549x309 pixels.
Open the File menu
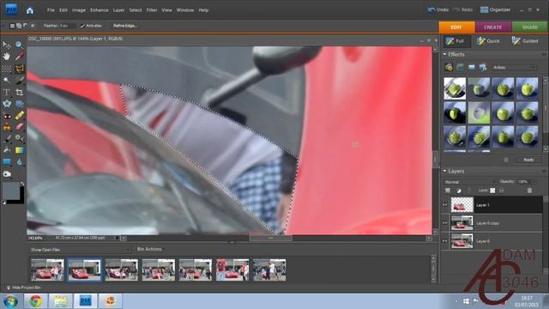point(51,10)
